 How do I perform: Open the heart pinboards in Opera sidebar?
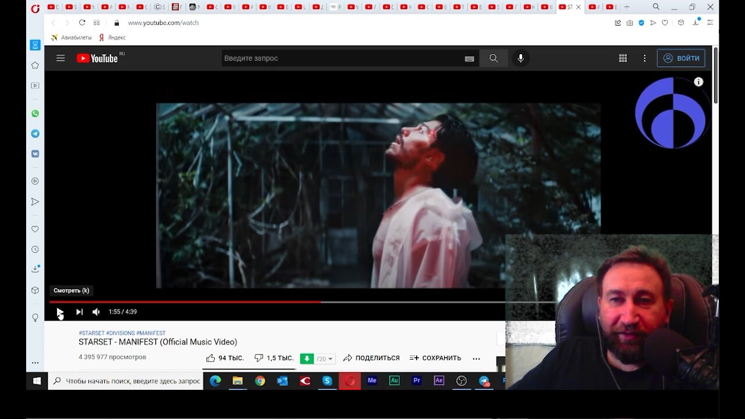pyautogui.click(x=35, y=229)
